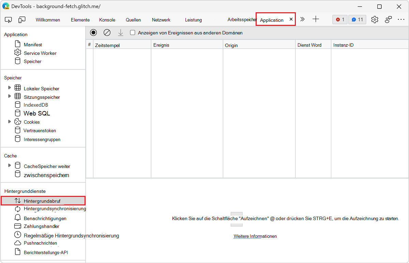409x263 pixels.
Task: Start recording background fetch events
Action: [x=93, y=33]
